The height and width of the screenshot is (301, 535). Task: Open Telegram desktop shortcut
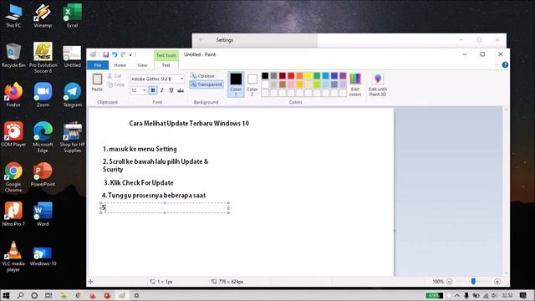[73, 94]
